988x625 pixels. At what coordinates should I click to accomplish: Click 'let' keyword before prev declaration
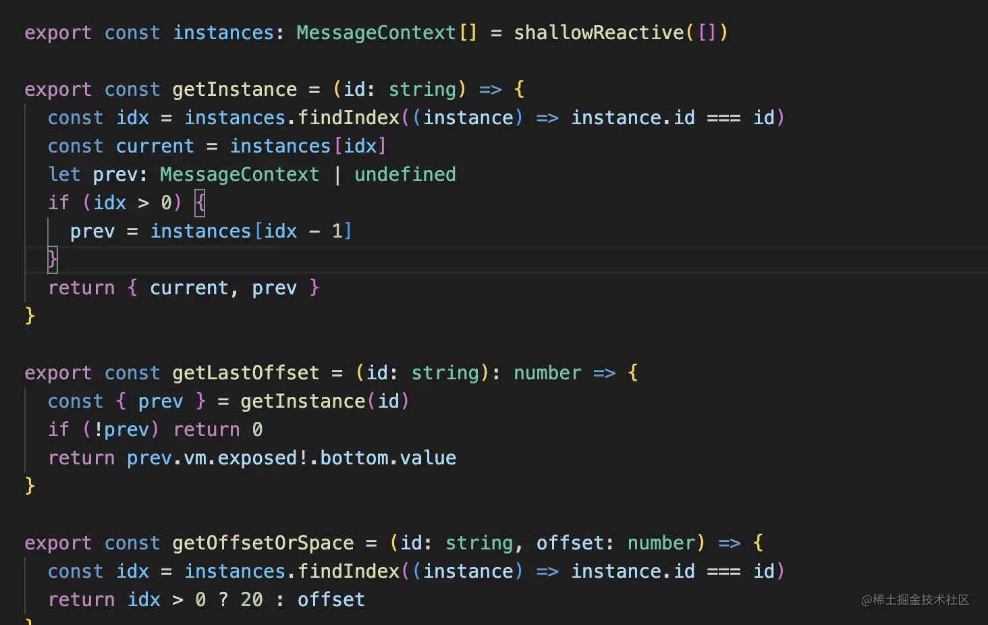coord(65,174)
